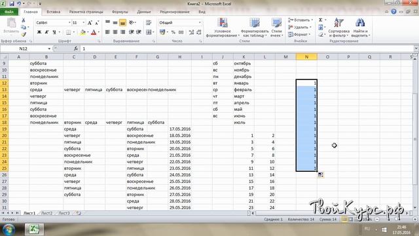The image size is (419, 236).
Task: Toggle italic (К) formatting
Action: pyautogui.click(x=46, y=32)
